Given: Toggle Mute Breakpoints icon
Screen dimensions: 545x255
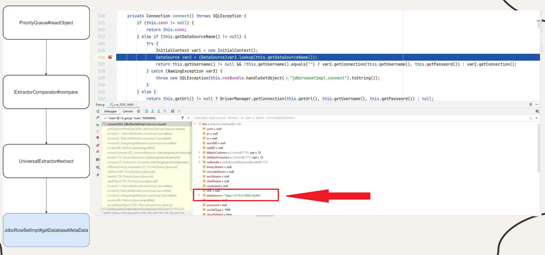Looking at the screenshot, I should point(98,152).
